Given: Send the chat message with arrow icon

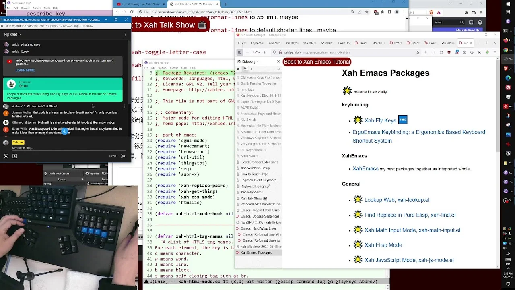Looking at the screenshot, I should [x=123, y=156].
